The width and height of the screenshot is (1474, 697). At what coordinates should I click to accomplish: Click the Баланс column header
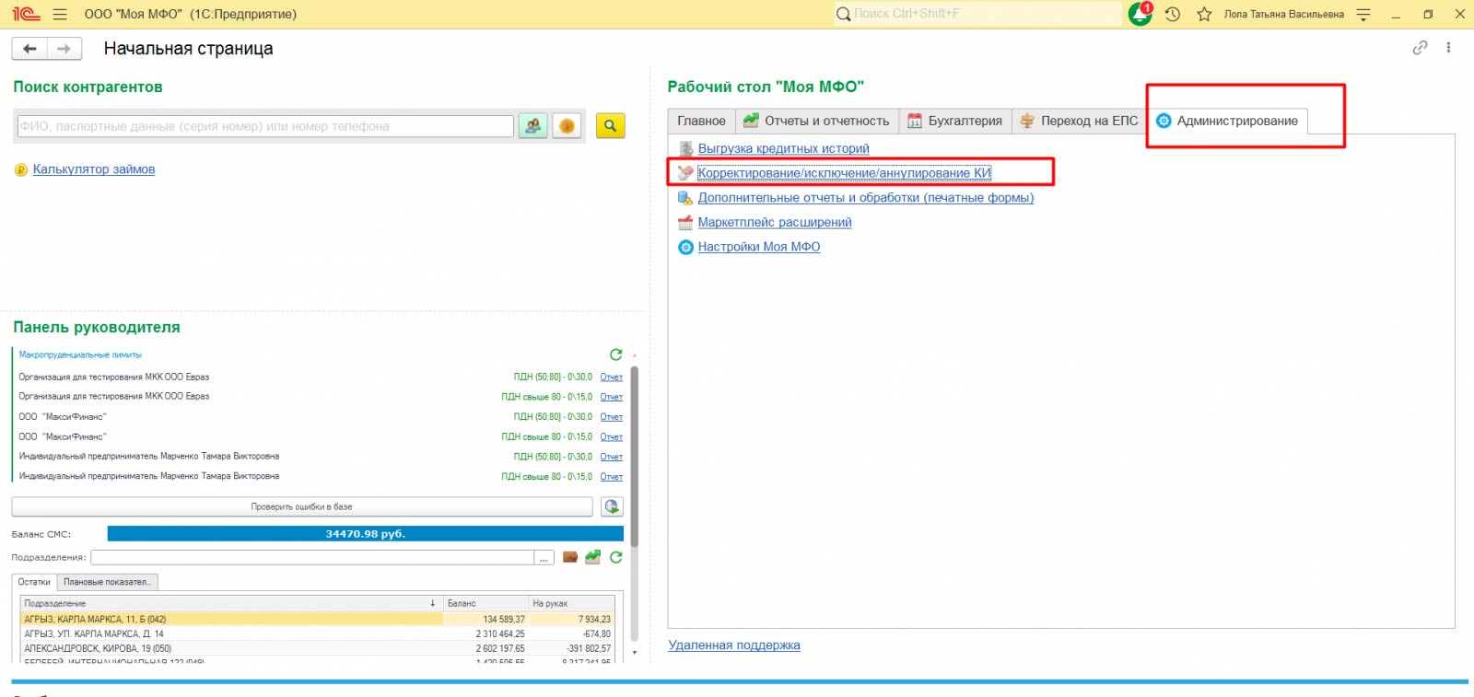click(x=485, y=603)
